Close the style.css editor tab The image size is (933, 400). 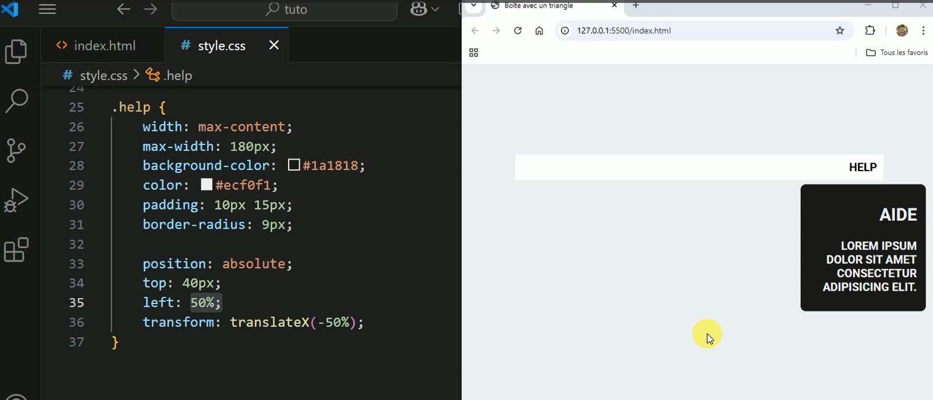[273, 45]
